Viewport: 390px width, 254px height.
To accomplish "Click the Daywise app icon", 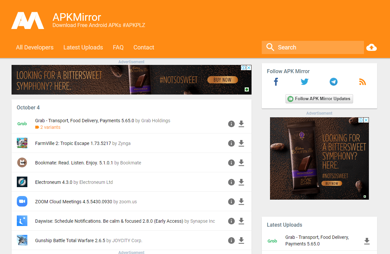I will [x=22, y=221].
